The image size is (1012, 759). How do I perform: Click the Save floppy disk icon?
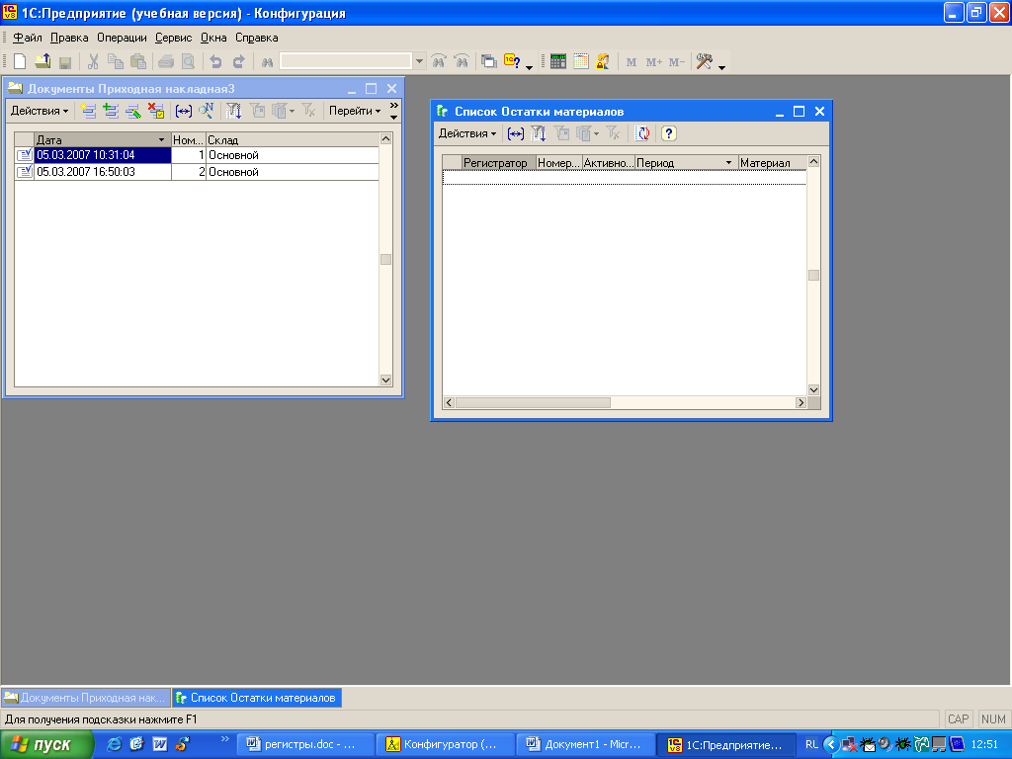point(64,62)
